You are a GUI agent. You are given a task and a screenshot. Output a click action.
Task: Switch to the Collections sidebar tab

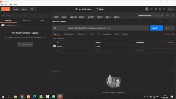(x=25, y=20)
